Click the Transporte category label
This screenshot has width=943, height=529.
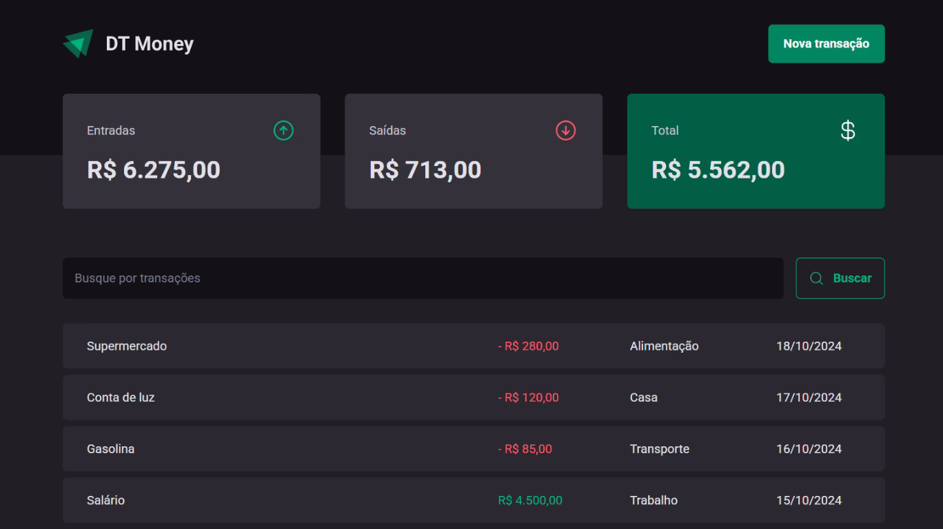[x=659, y=449]
